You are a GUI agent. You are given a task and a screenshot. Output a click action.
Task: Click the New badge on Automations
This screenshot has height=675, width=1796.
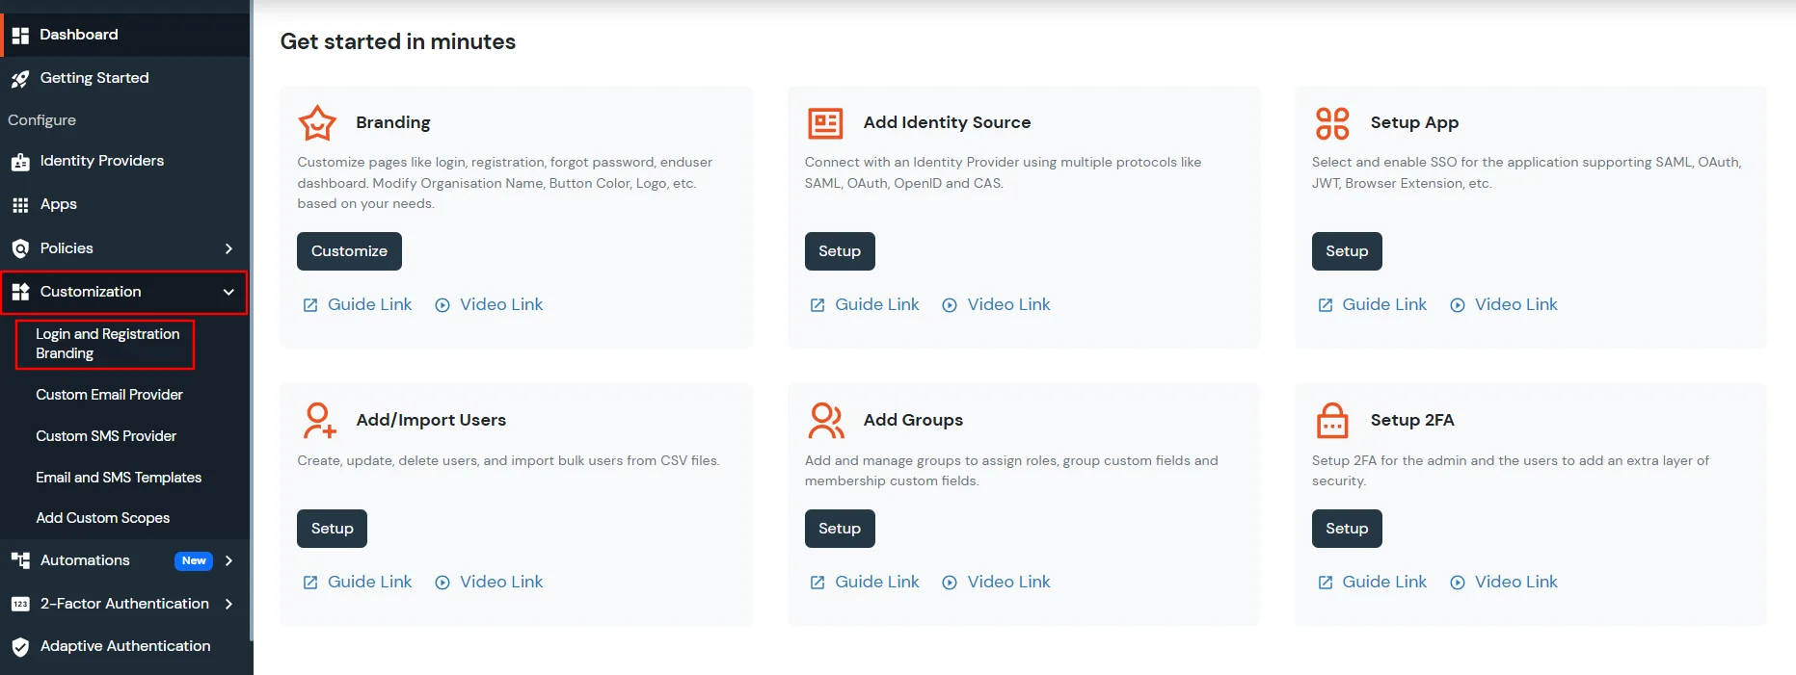(194, 560)
